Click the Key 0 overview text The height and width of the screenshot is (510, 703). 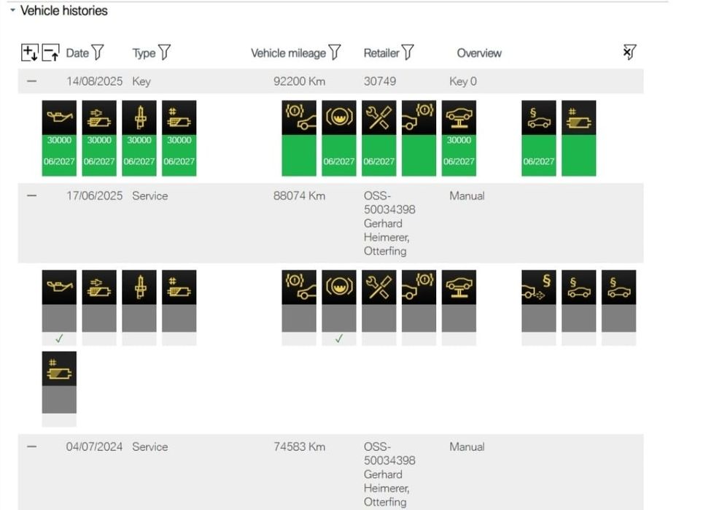pos(462,81)
